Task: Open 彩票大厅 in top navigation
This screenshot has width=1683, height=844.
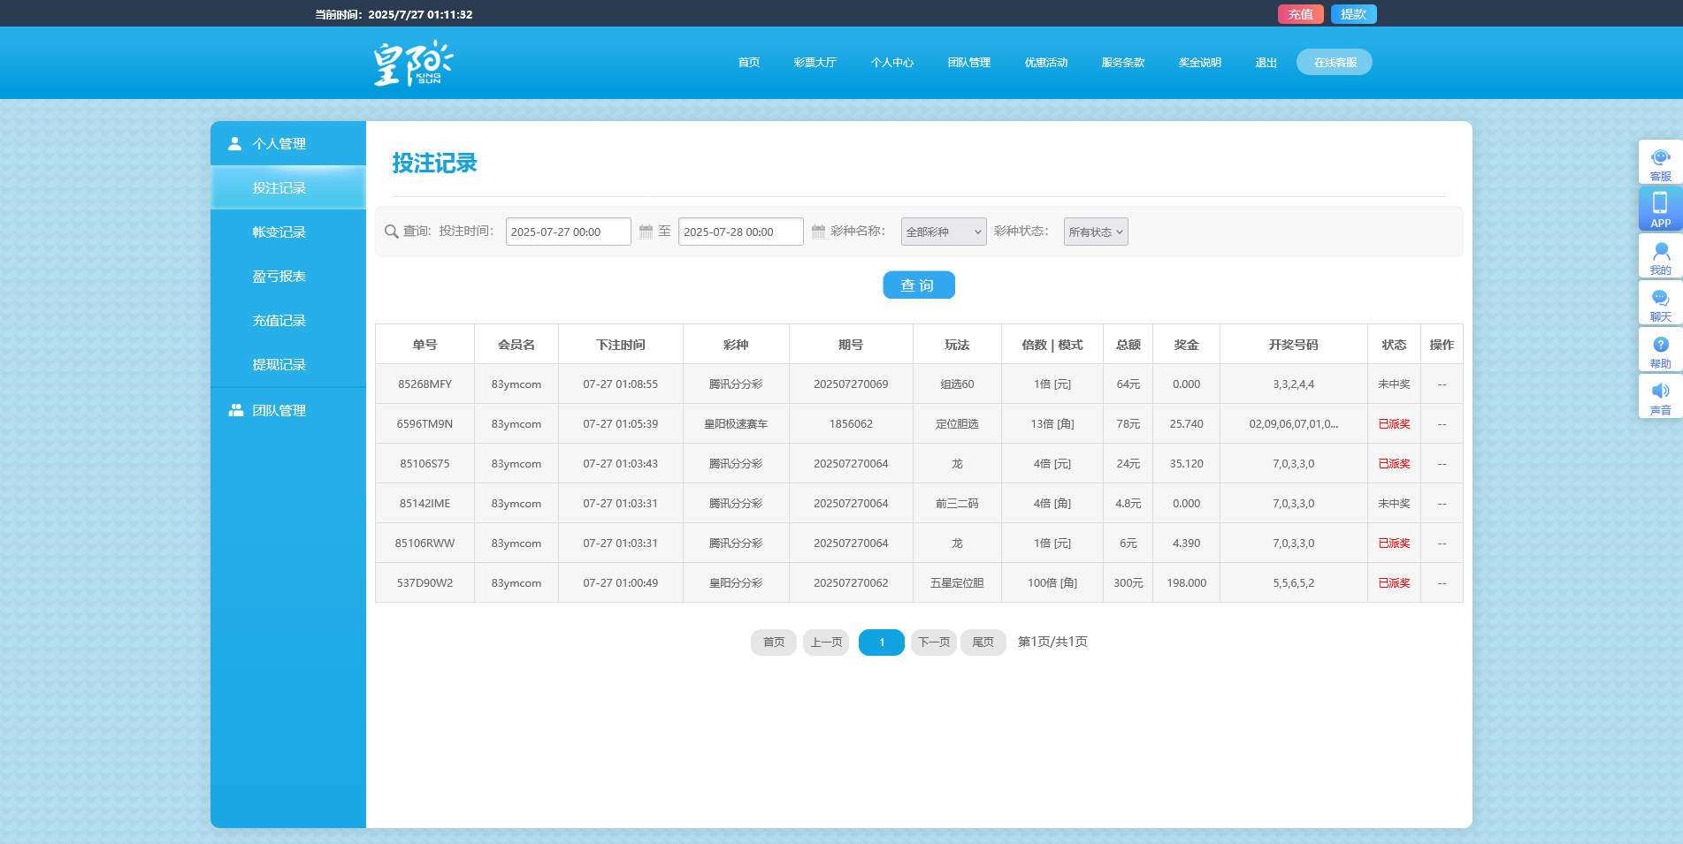Action: (815, 63)
